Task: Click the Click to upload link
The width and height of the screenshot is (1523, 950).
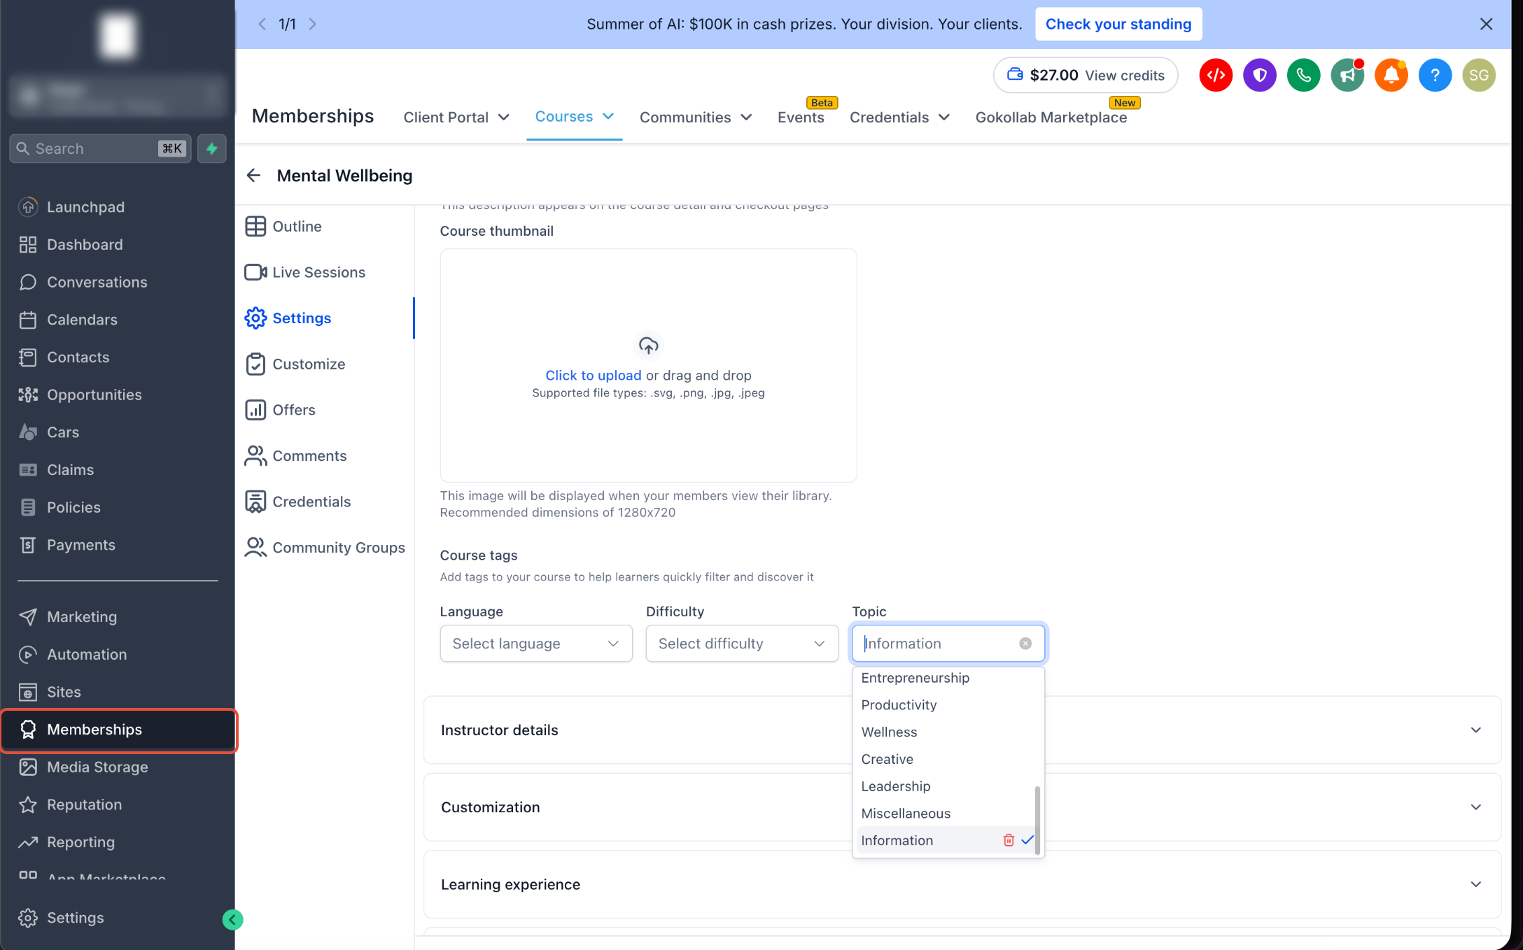Action: point(593,375)
